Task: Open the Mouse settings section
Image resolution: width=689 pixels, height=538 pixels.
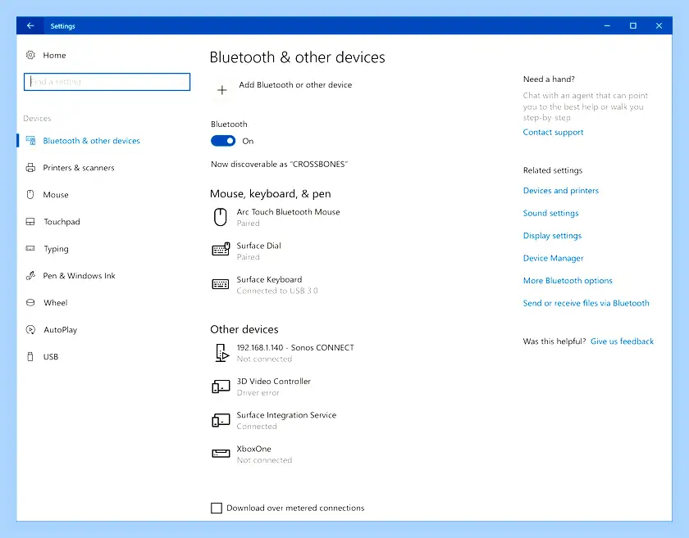Action: coord(56,194)
